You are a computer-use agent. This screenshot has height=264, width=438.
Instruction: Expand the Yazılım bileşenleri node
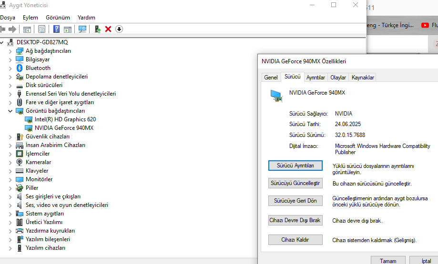coord(10,240)
